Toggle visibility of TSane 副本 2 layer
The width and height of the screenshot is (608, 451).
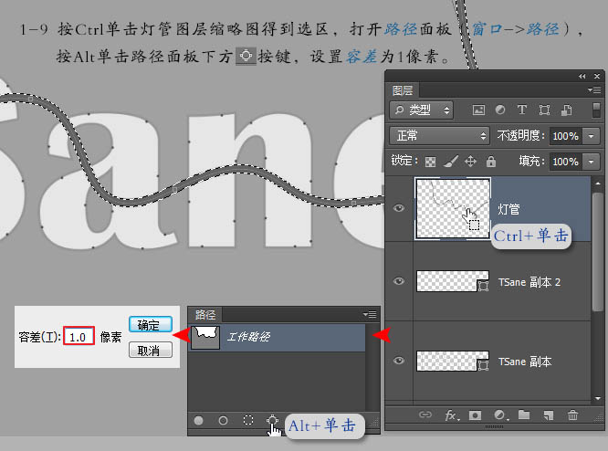[398, 282]
